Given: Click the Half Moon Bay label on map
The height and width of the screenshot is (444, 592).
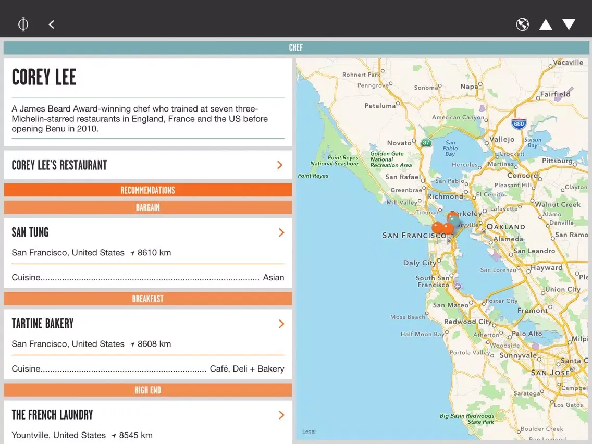Looking at the screenshot, I should coord(422,334).
